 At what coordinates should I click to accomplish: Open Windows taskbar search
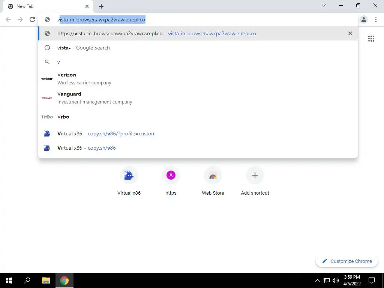point(27,280)
